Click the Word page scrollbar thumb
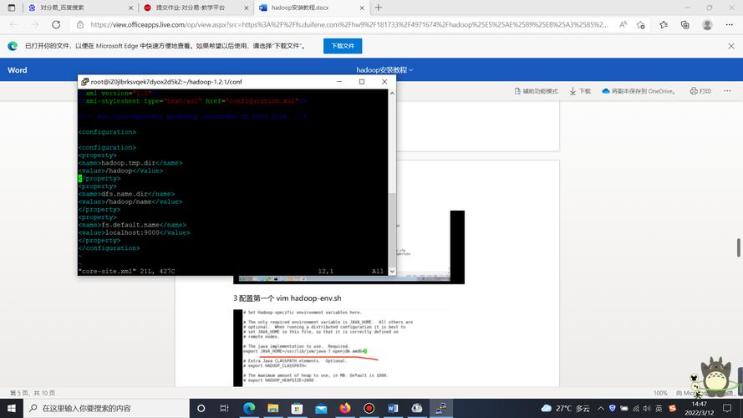Viewport: 743px width, 418px height. pyautogui.click(x=738, y=247)
